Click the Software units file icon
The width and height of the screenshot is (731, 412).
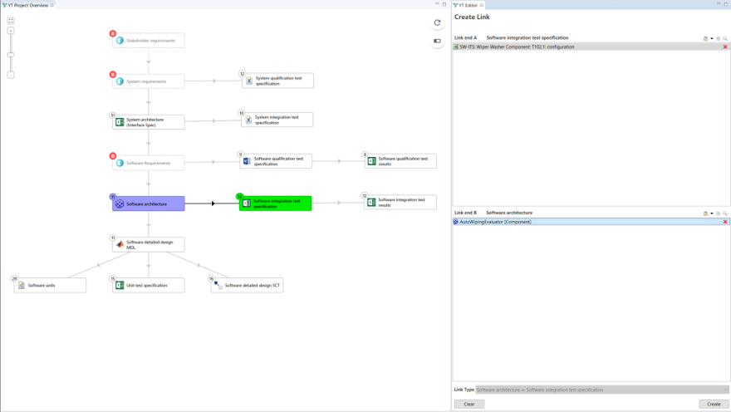(22, 285)
